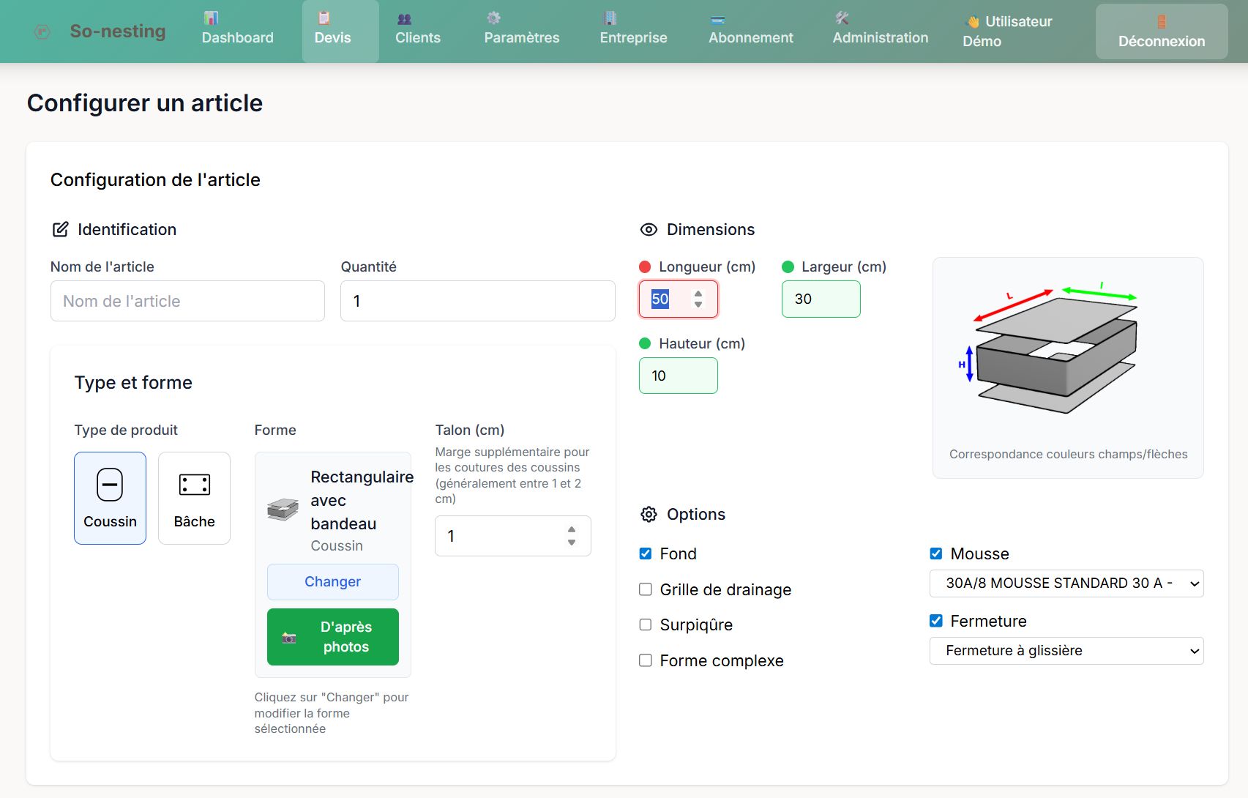Select the Bâche product type icon
This screenshot has height=798, width=1248.
click(194, 485)
